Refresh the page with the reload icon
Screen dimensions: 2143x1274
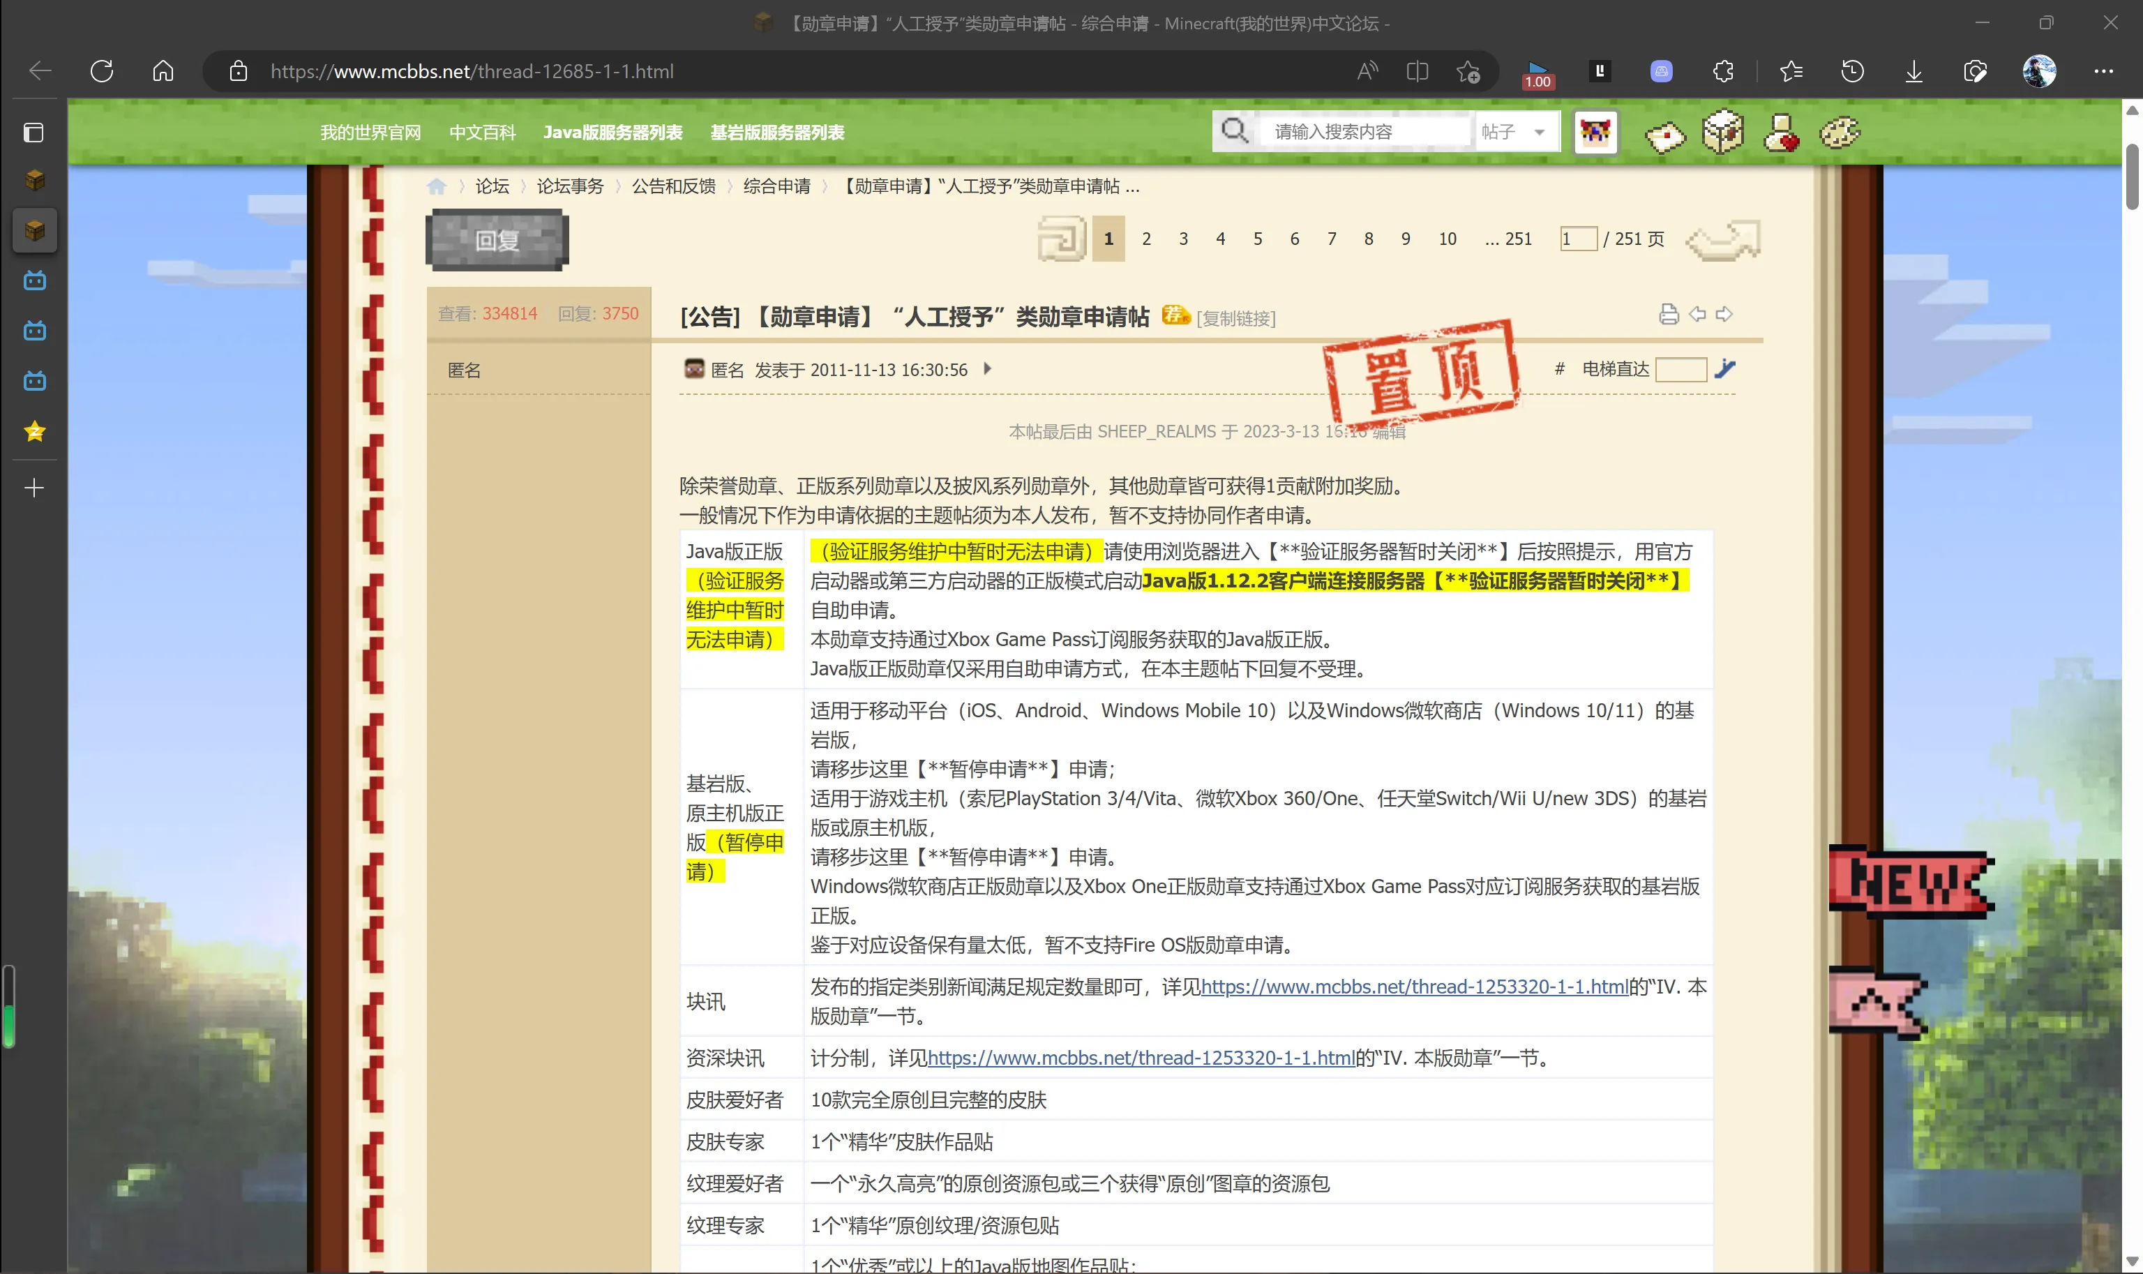pos(101,71)
